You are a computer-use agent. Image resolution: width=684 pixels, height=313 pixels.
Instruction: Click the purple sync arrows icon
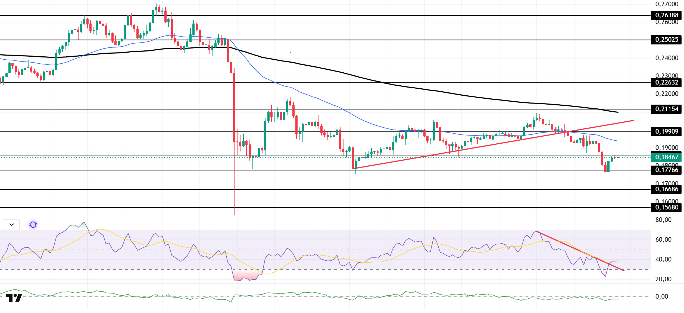[x=33, y=225]
